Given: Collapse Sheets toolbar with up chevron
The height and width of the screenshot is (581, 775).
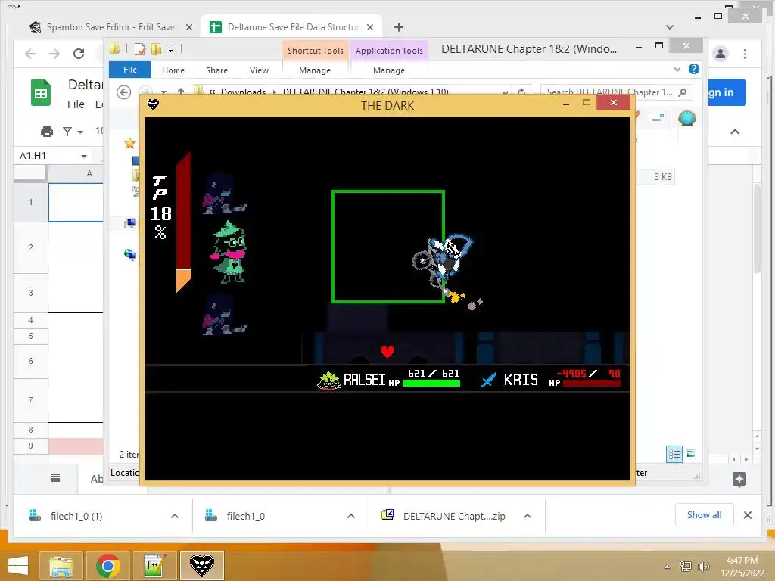Looking at the screenshot, I should click(735, 132).
